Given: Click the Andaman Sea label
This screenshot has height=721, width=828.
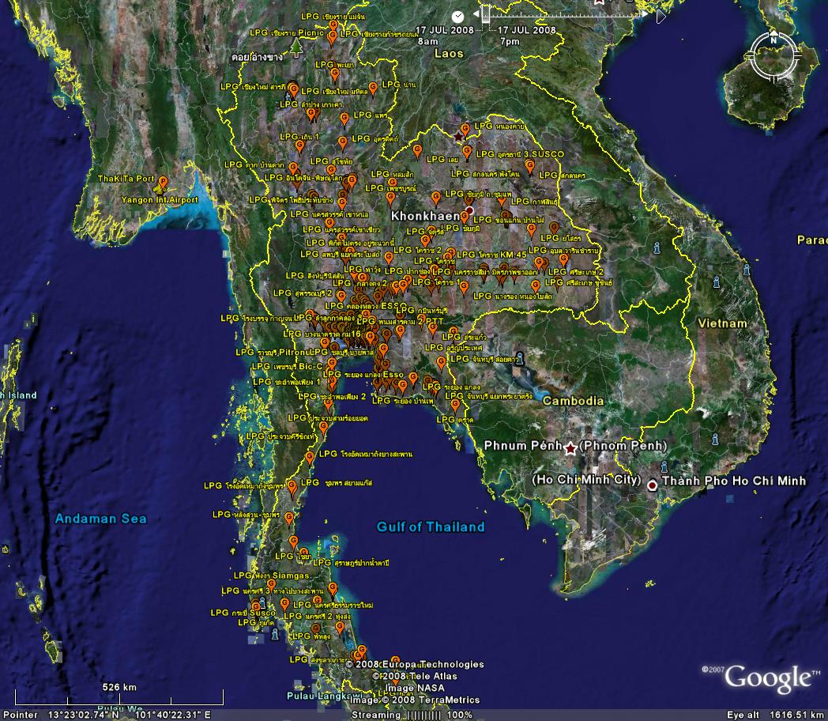Looking at the screenshot, I should [x=100, y=519].
